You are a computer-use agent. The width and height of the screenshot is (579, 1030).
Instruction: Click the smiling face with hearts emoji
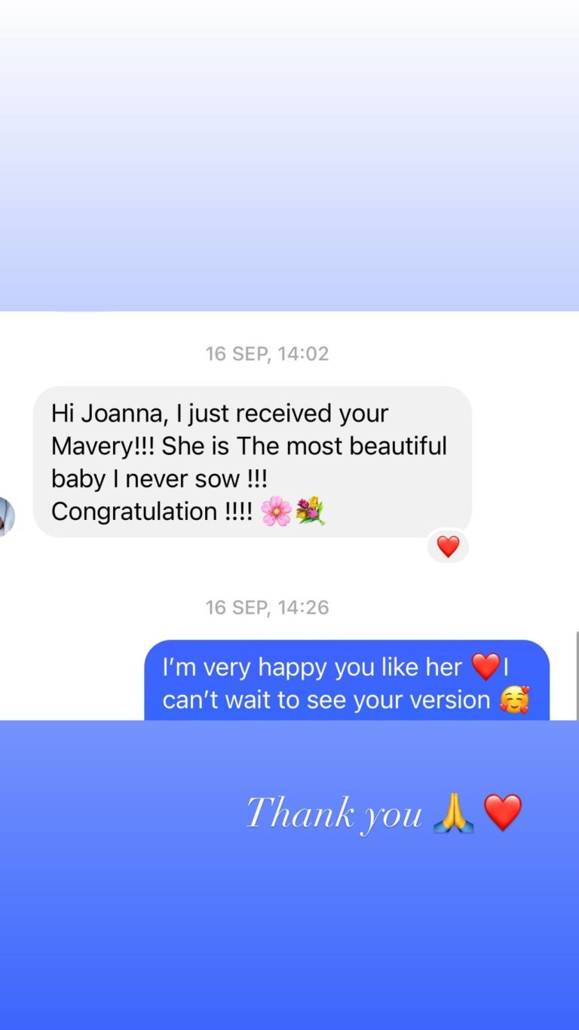click(514, 699)
